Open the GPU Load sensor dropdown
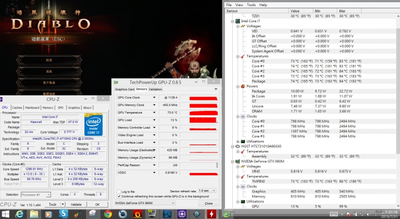This screenshot has height=219, width=400. tap(154, 120)
